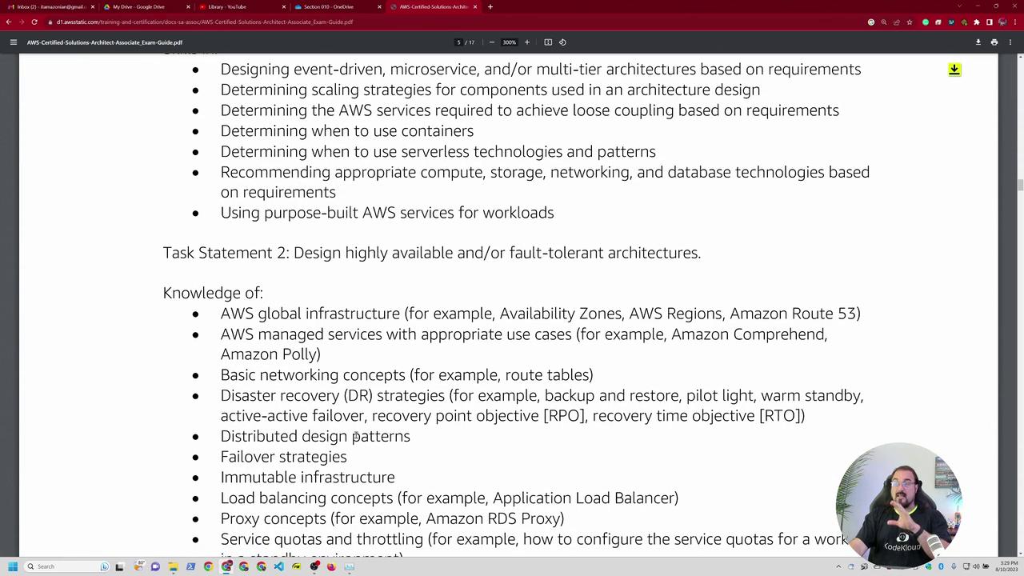Click the Fit to page icon
This screenshot has width=1024, height=576.
coord(548,42)
